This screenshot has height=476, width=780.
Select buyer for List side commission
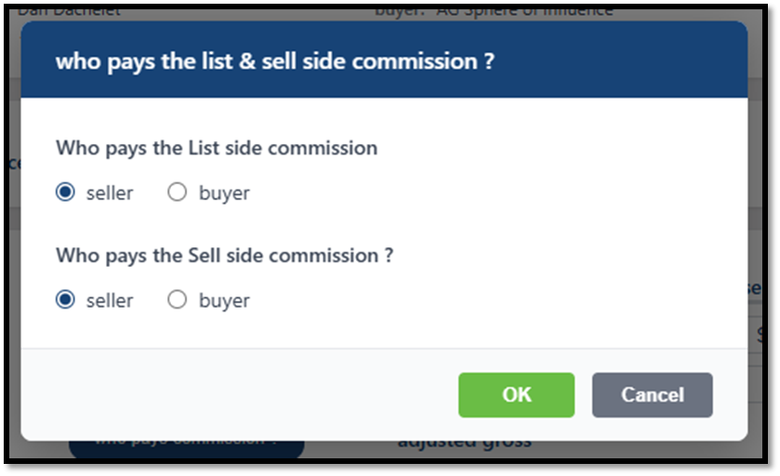(178, 193)
